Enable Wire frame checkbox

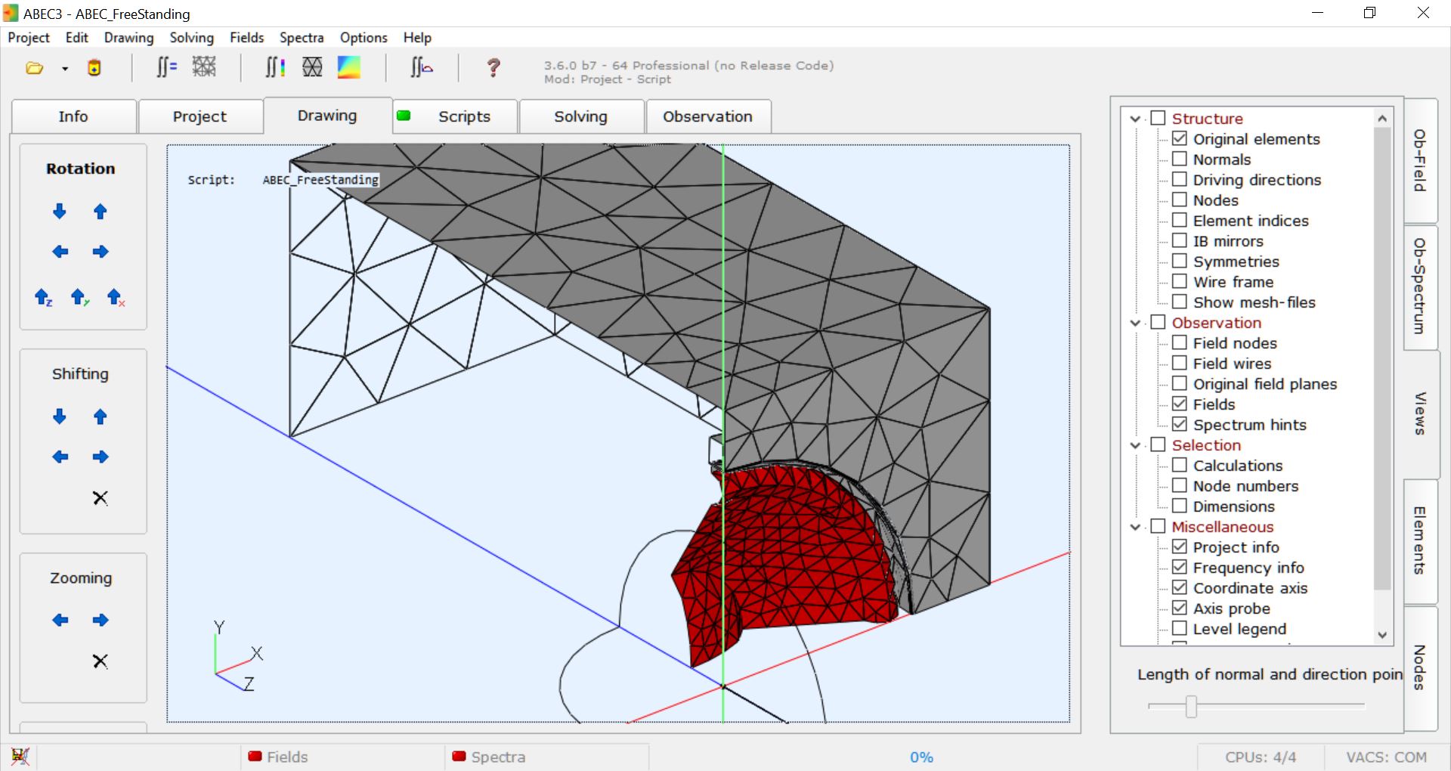coord(1180,281)
